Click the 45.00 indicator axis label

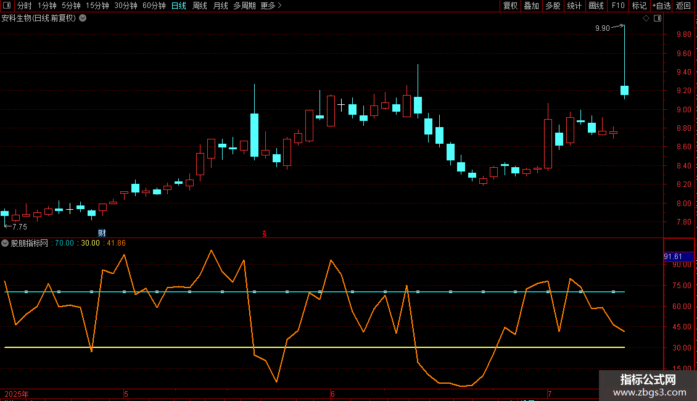tap(682, 327)
